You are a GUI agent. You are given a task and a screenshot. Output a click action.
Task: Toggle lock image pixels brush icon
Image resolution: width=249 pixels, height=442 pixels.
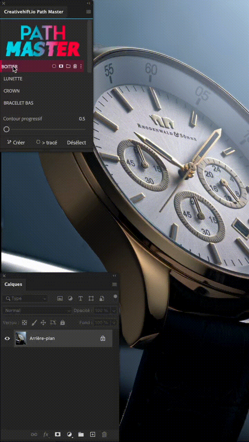(x=34, y=323)
